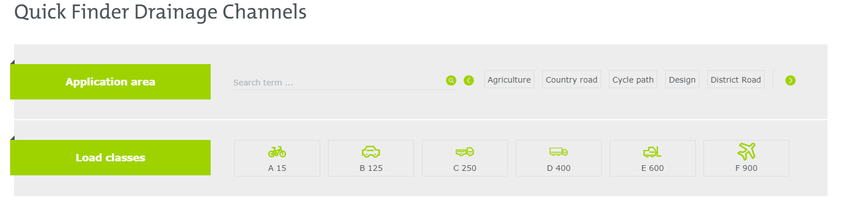Image resolution: width=845 pixels, height=204 pixels.
Task: Show previous application area tags
Action: click(x=469, y=80)
